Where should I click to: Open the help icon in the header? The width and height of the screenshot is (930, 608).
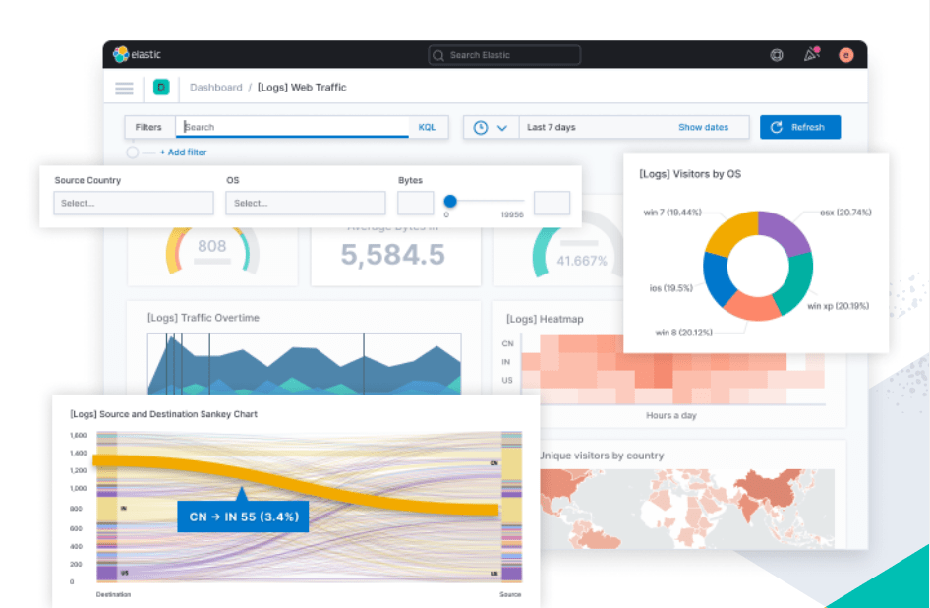click(776, 55)
